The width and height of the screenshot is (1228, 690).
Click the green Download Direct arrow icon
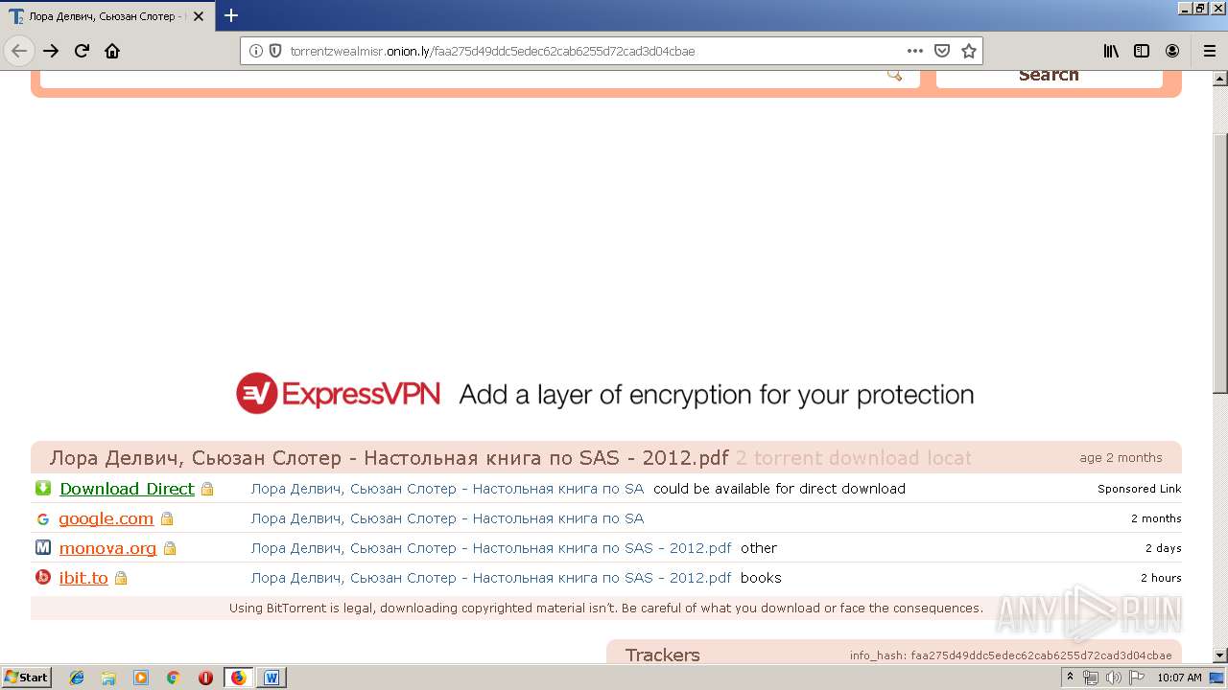[x=43, y=488]
